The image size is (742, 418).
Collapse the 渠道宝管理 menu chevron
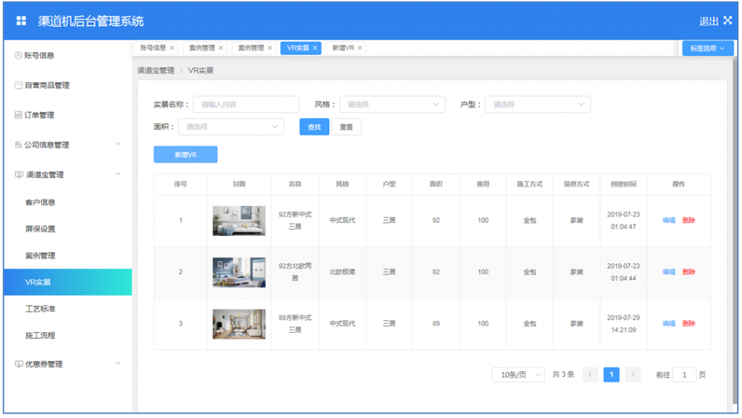click(x=118, y=174)
